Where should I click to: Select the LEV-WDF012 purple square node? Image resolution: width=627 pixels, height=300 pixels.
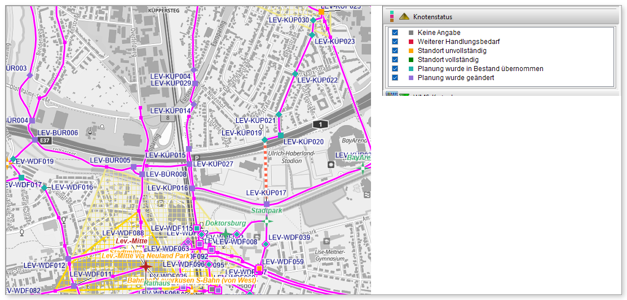(x=68, y=259)
